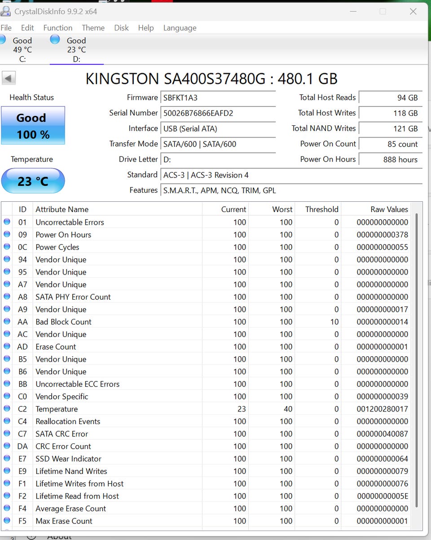Select the Reallocation Events row
Screen dimensions: 431x540
207,421
